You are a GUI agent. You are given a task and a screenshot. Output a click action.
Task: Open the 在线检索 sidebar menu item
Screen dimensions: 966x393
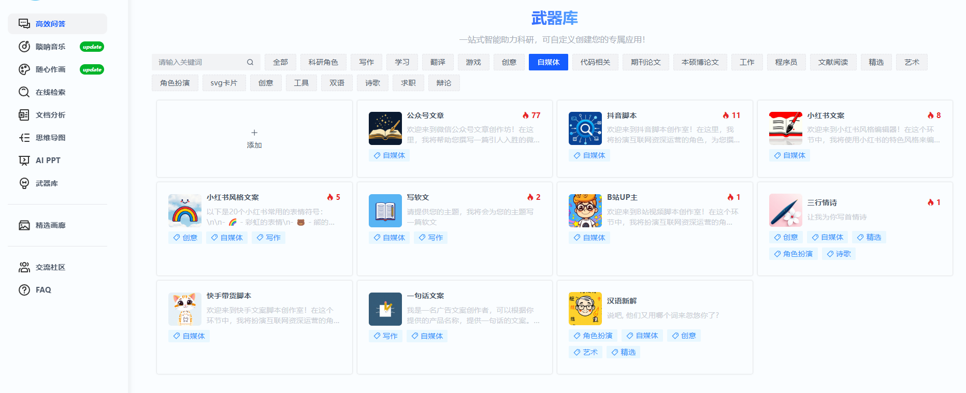(50, 92)
